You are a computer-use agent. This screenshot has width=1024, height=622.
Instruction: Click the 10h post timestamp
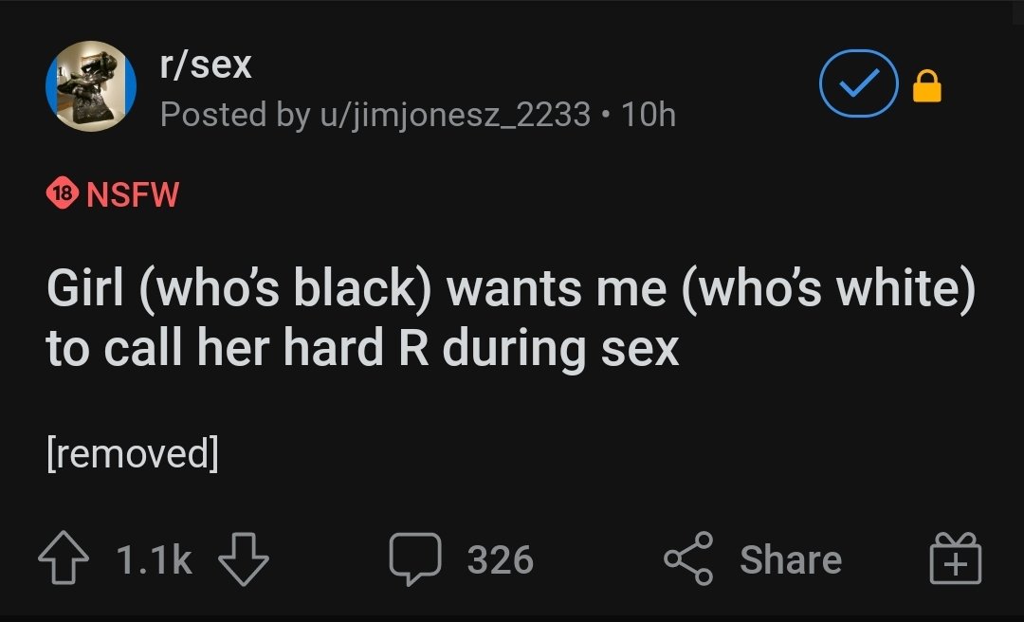(649, 115)
